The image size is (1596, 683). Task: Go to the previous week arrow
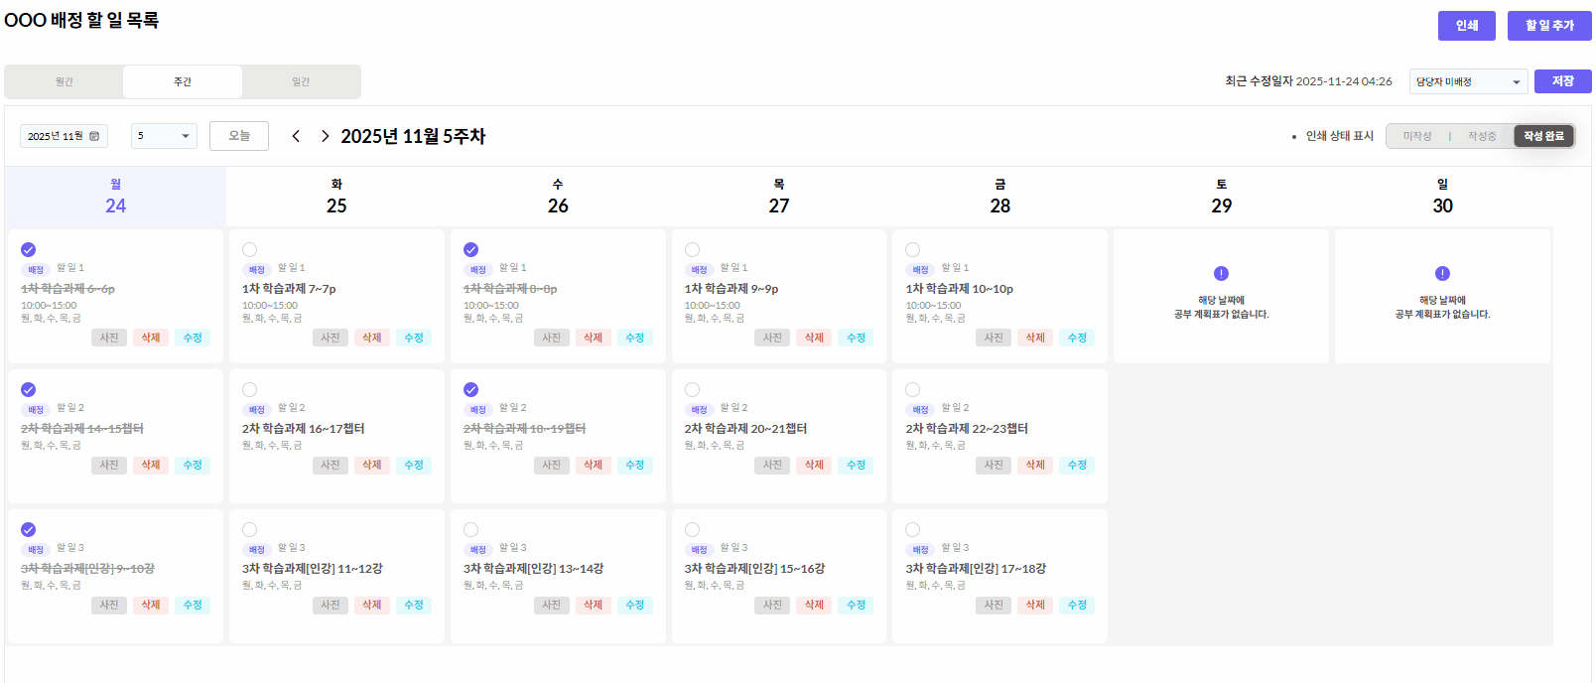(296, 136)
